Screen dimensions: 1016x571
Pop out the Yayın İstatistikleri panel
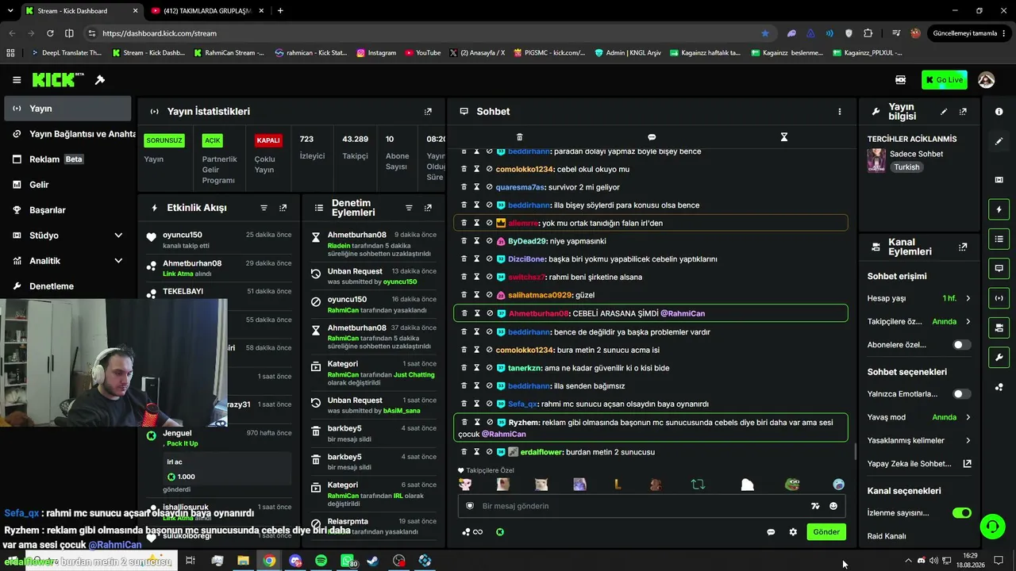tap(428, 112)
